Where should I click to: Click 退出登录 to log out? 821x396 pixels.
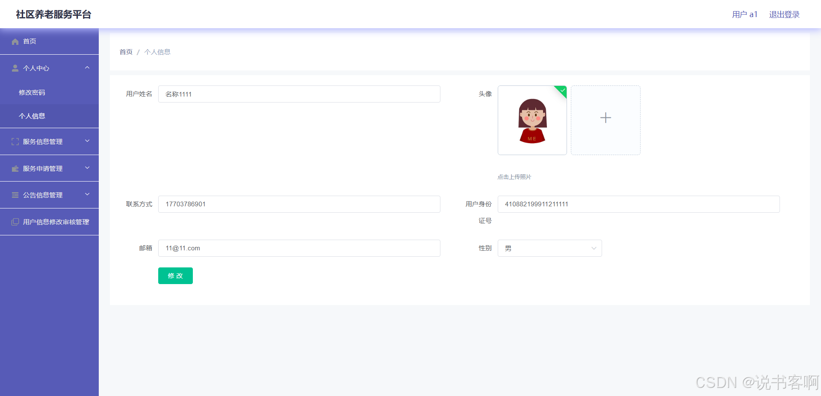coord(784,15)
